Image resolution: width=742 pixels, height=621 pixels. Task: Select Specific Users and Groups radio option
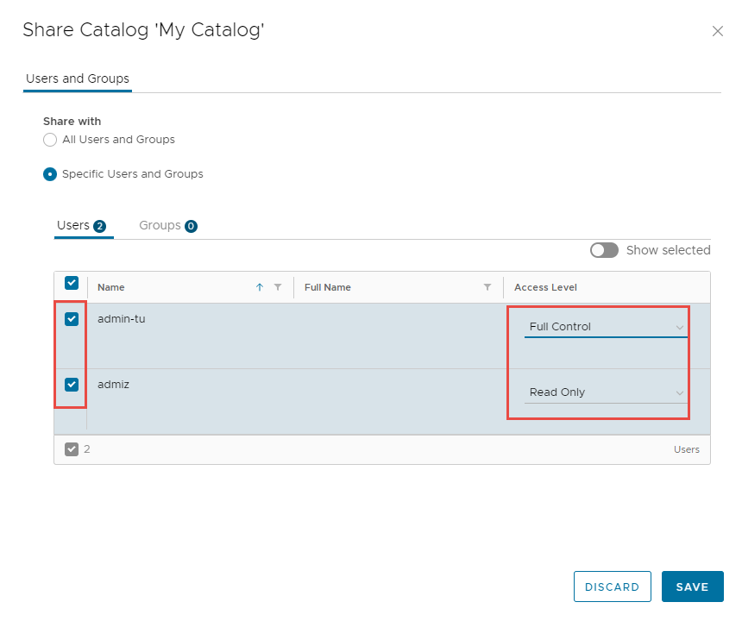50,174
